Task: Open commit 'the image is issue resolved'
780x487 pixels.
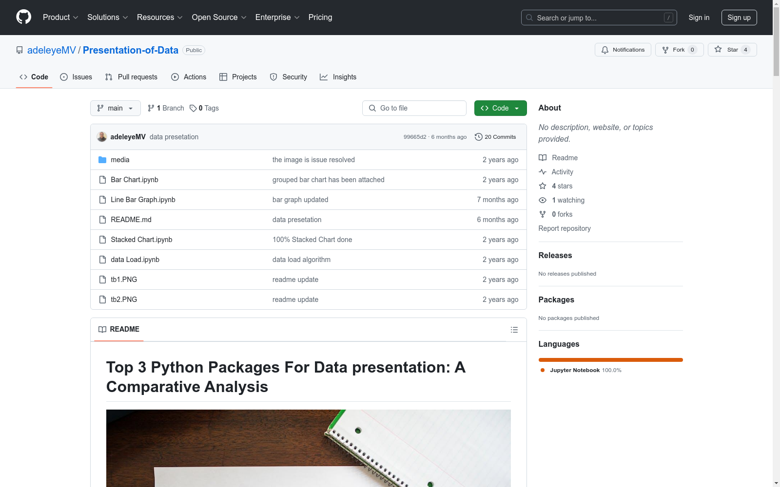Action: click(x=313, y=160)
